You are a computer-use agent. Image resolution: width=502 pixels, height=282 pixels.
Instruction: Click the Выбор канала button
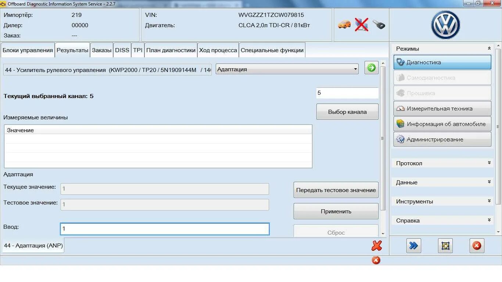pyautogui.click(x=347, y=112)
